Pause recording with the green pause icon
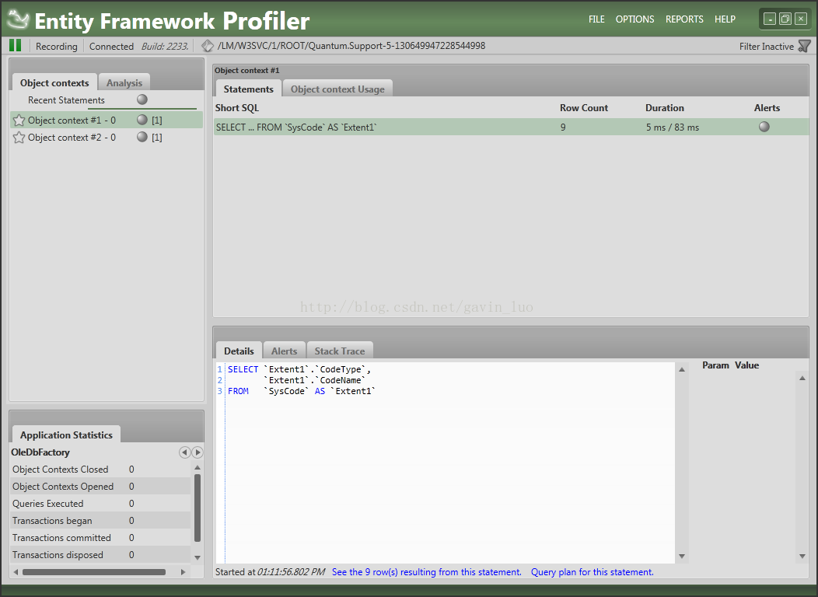The width and height of the screenshot is (818, 597). [15, 45]
